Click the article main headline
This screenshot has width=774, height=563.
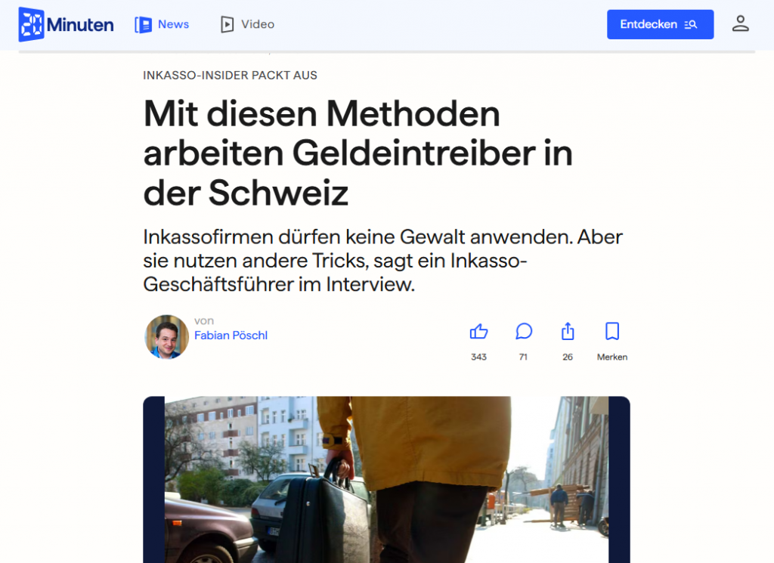(x=358, y=153)
